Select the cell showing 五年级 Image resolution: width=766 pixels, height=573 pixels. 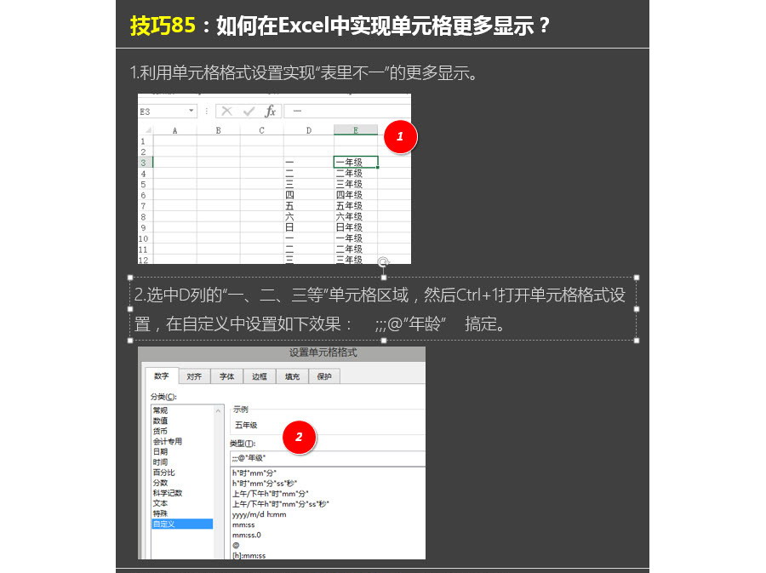click(x=356, y=206)
